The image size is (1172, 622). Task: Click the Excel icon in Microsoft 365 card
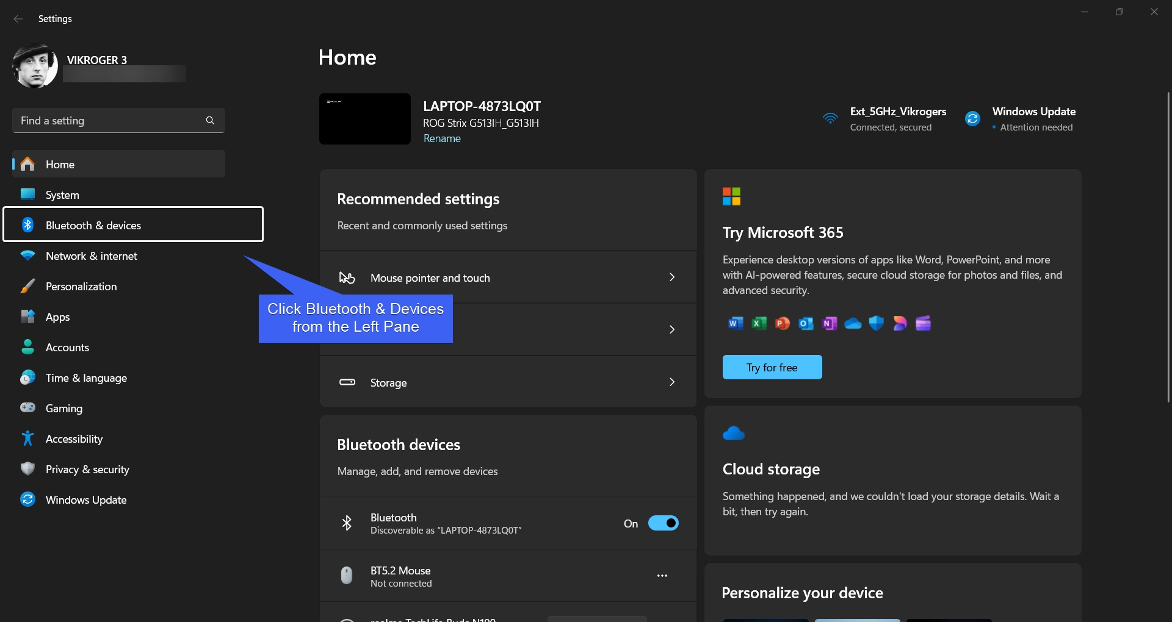click(x=759, y=323)
